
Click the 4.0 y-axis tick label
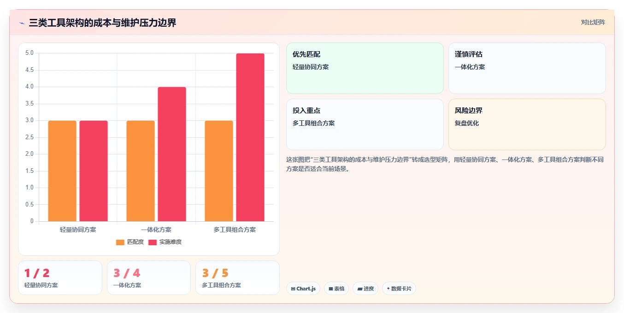29,87
